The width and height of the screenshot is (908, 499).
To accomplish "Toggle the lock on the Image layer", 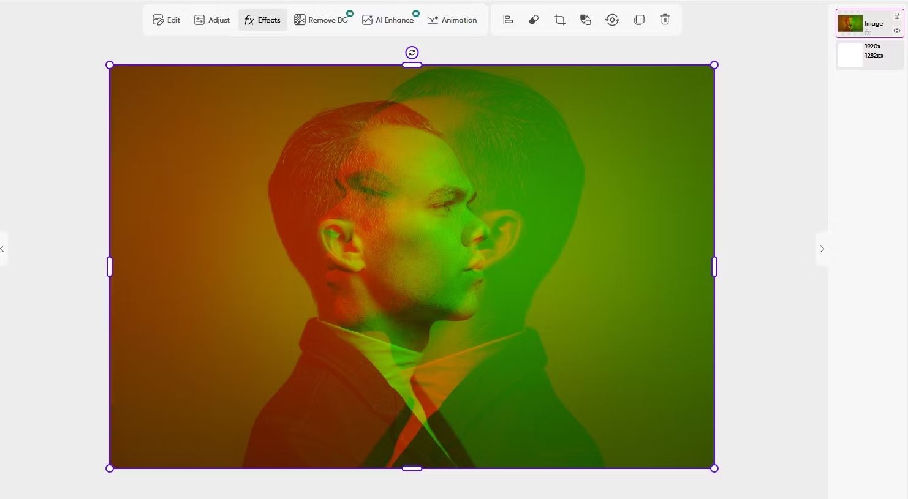I will pos(897,17).
